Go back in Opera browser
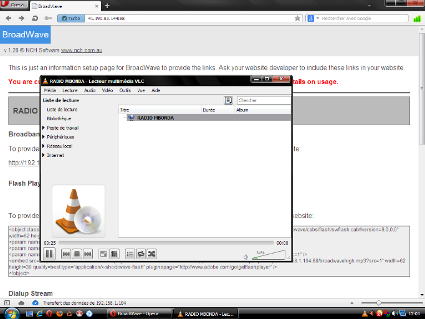The height and width of the screenshot is (319, 425). (x=9, y=18)
